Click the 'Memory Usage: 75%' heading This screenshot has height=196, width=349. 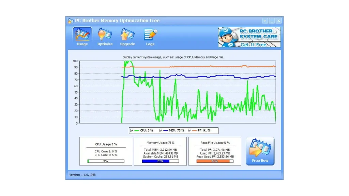(x=161, y=143)
